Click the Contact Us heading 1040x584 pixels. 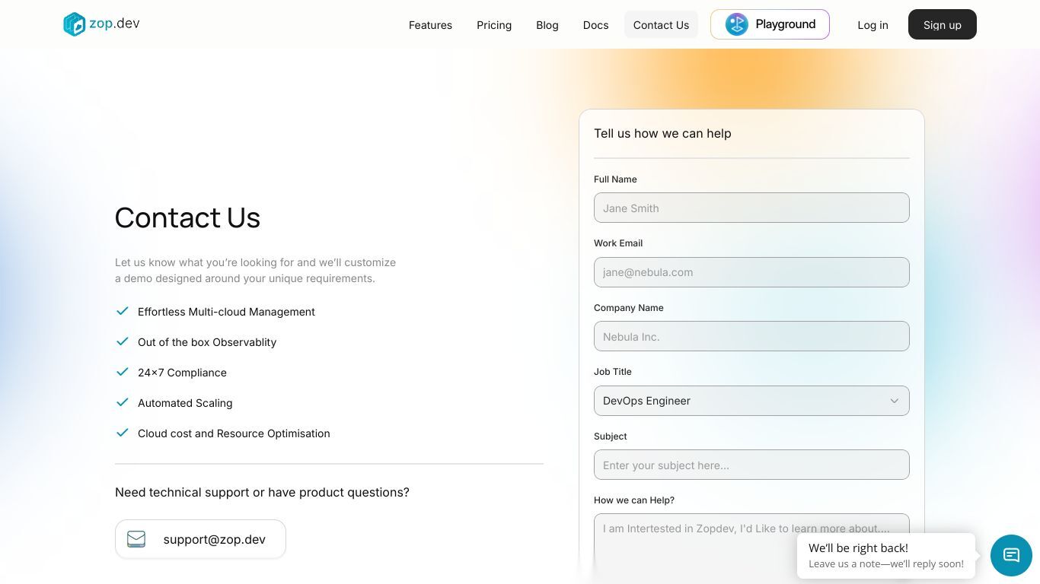click(187, 217)
